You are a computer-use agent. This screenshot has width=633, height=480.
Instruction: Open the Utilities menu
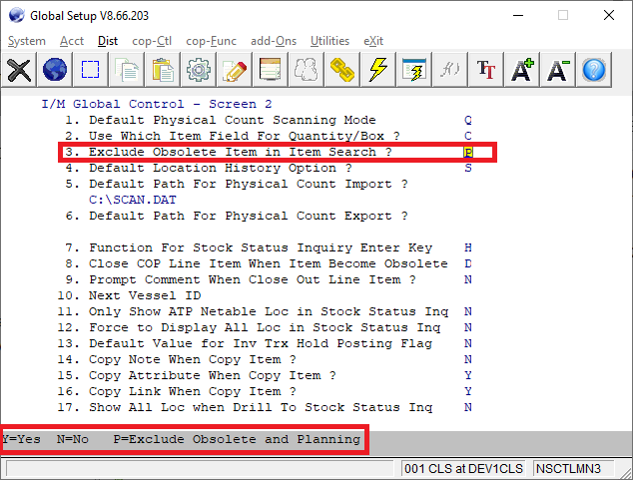329,41
